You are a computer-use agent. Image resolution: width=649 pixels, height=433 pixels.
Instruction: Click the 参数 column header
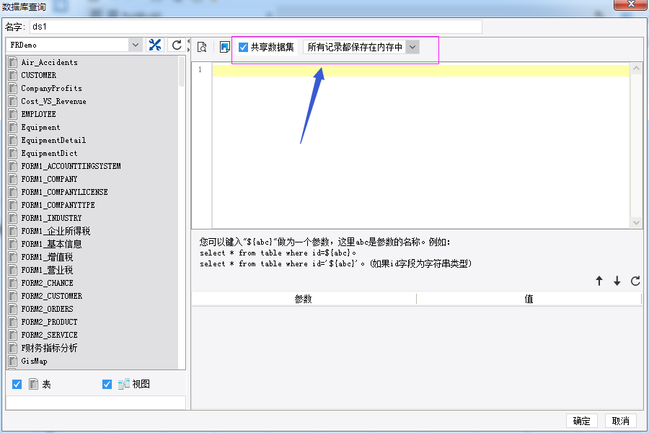click(304, 299)
